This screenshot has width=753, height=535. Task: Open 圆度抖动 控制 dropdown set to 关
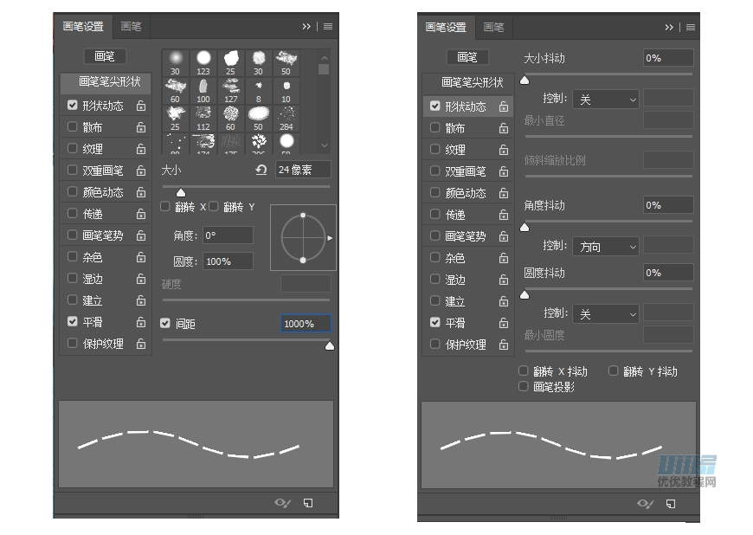click(606, 314)
